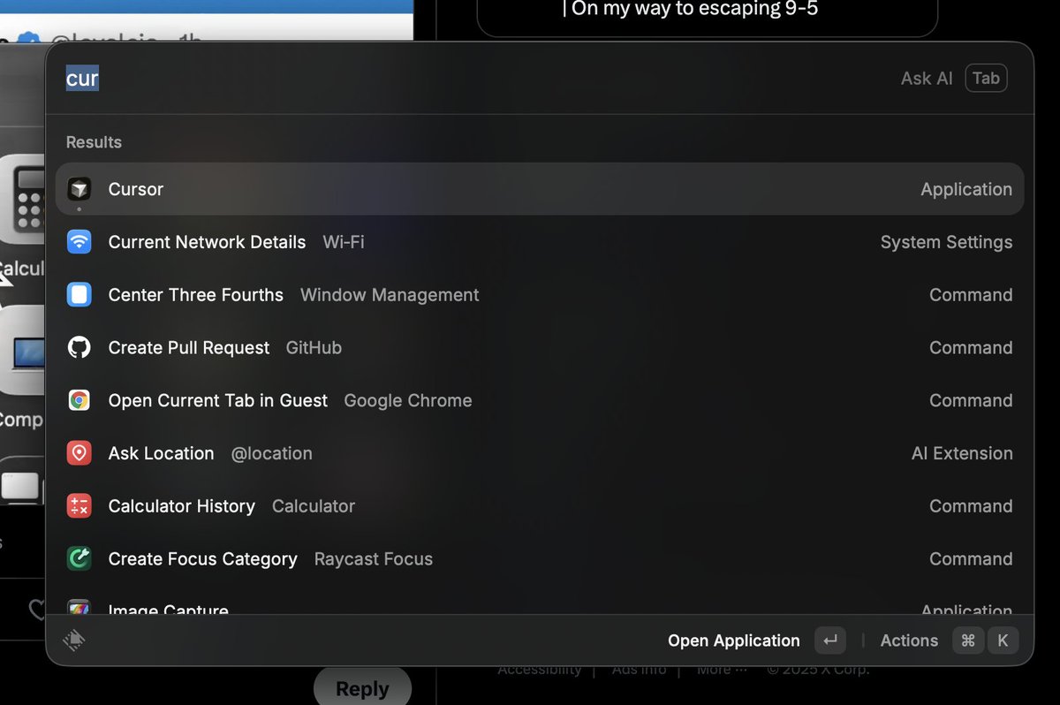Select the Ask Location AI extension
This screenshot has width=1060, height=705.
tap(540, 453)
